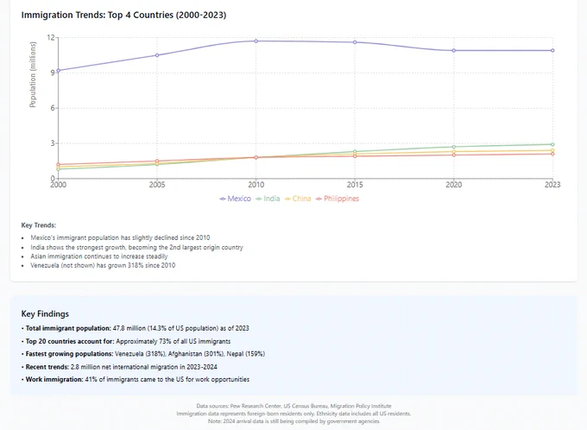Click the 6 y-axis tick label
Screen dimensions: 587x430
(x=53, y=108)
